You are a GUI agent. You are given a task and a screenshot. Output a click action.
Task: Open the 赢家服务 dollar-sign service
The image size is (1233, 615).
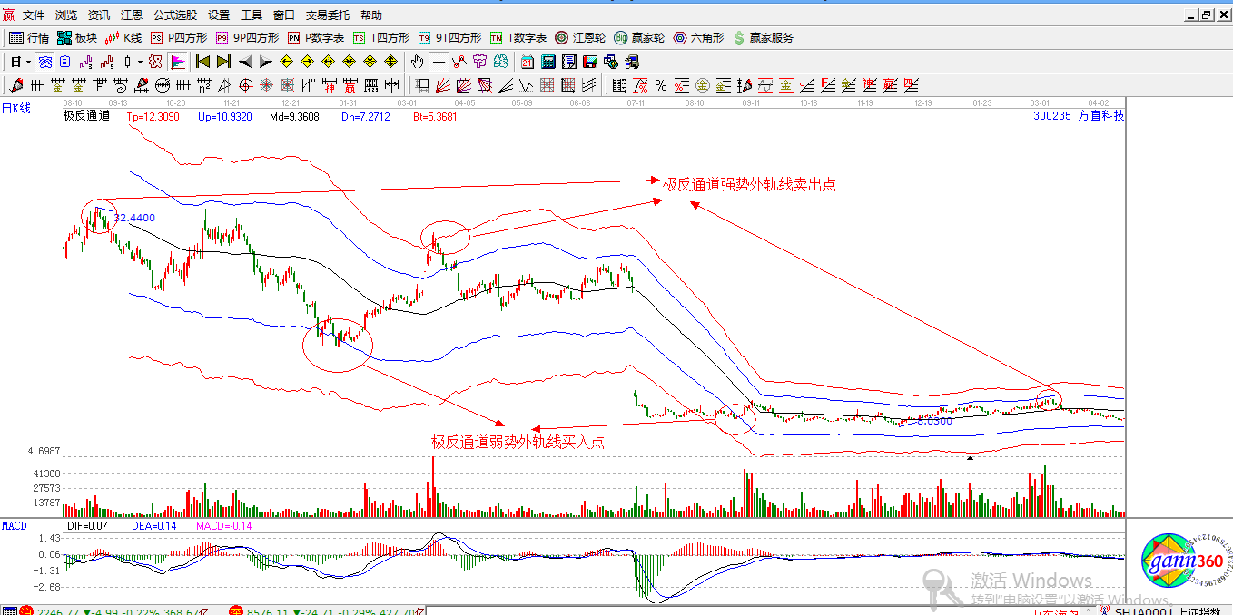(763, 38)
